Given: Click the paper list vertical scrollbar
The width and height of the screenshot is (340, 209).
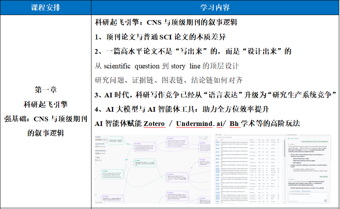Looking at the screenshot, I should [x=284, y=149].
